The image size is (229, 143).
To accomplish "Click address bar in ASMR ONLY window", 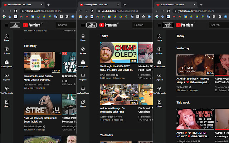I will 201,11.
